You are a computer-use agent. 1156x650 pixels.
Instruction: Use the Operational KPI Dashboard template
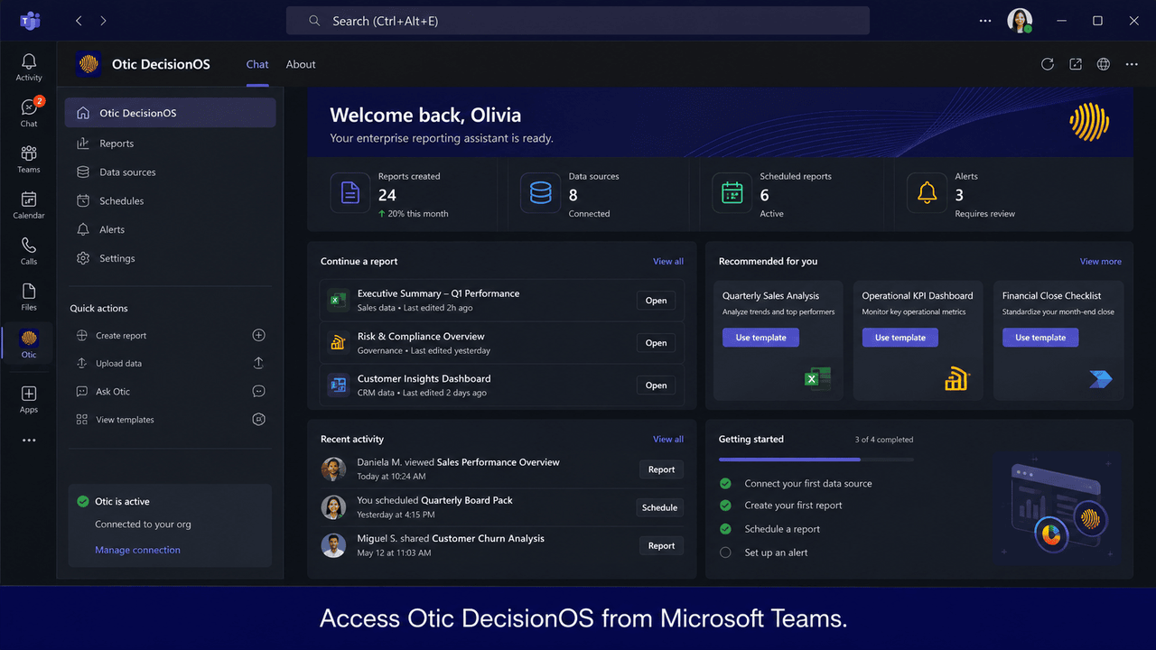[900, 338]
